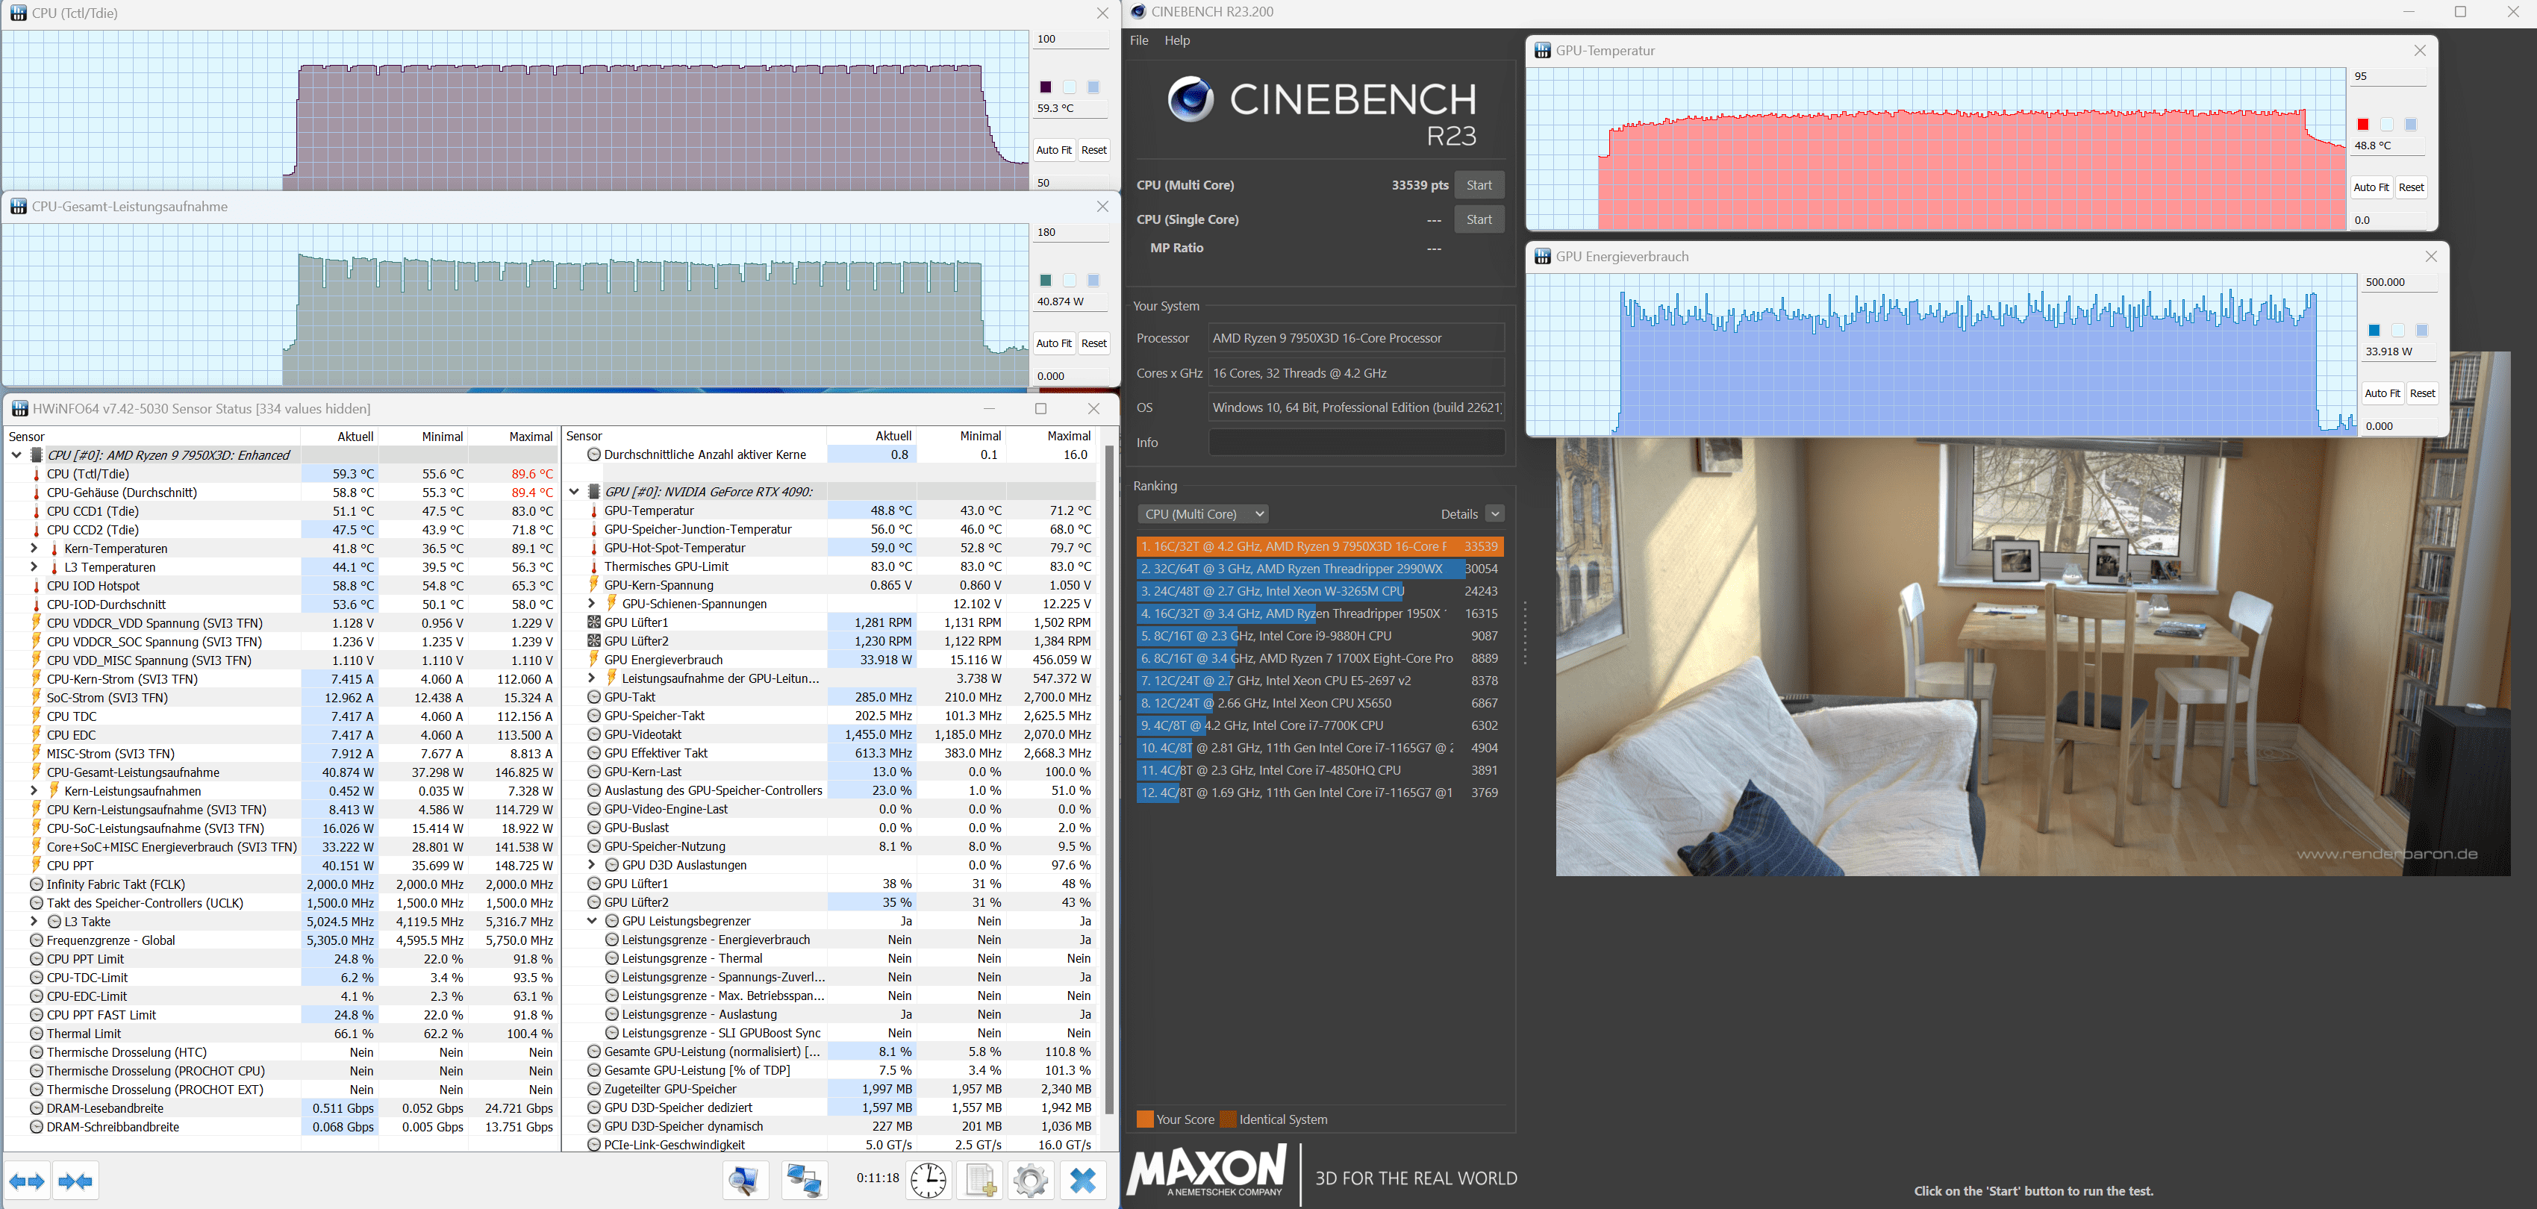2537x1209 pixels.
Task: Click the fan icon beside GPU Lüfter1 RPM row
Action: pyautogui.click(x=594, y=622)
